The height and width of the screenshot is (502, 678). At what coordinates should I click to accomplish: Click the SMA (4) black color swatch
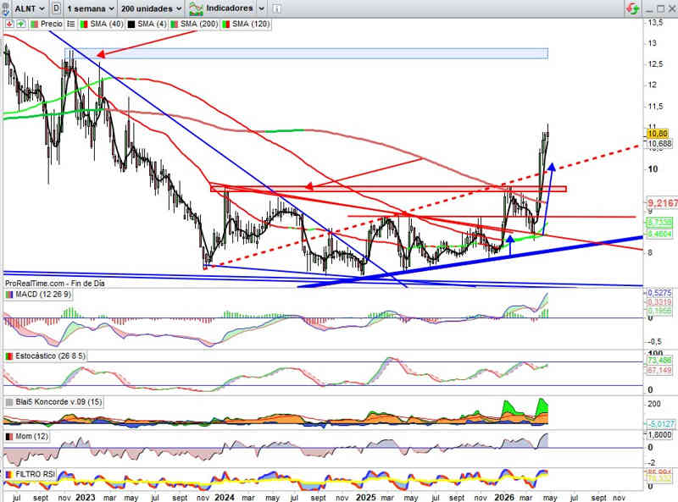pyautogui.click(x=130, y=25)
